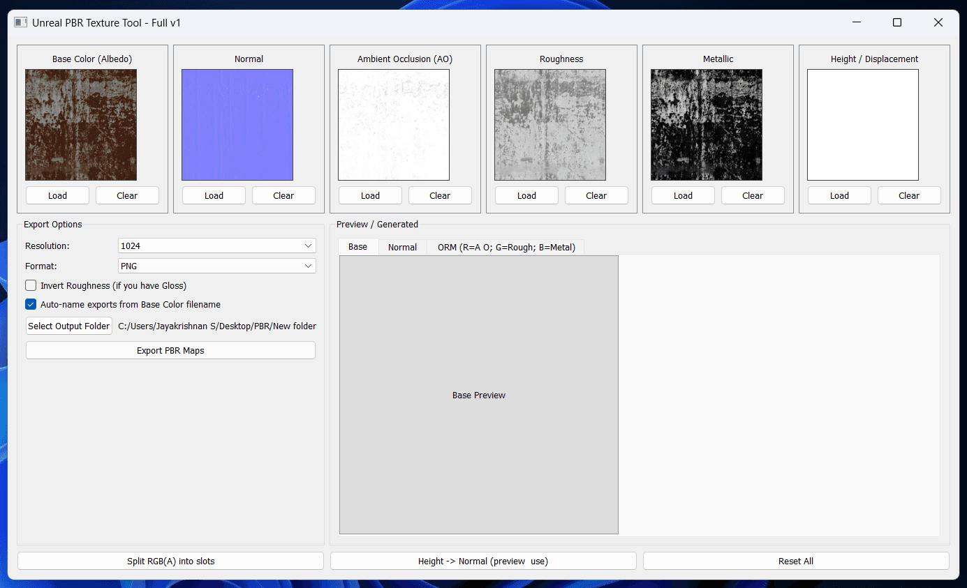
Task: Switch to the Normal preview tab
Action: pyautogui.click(x=403, y=247)
